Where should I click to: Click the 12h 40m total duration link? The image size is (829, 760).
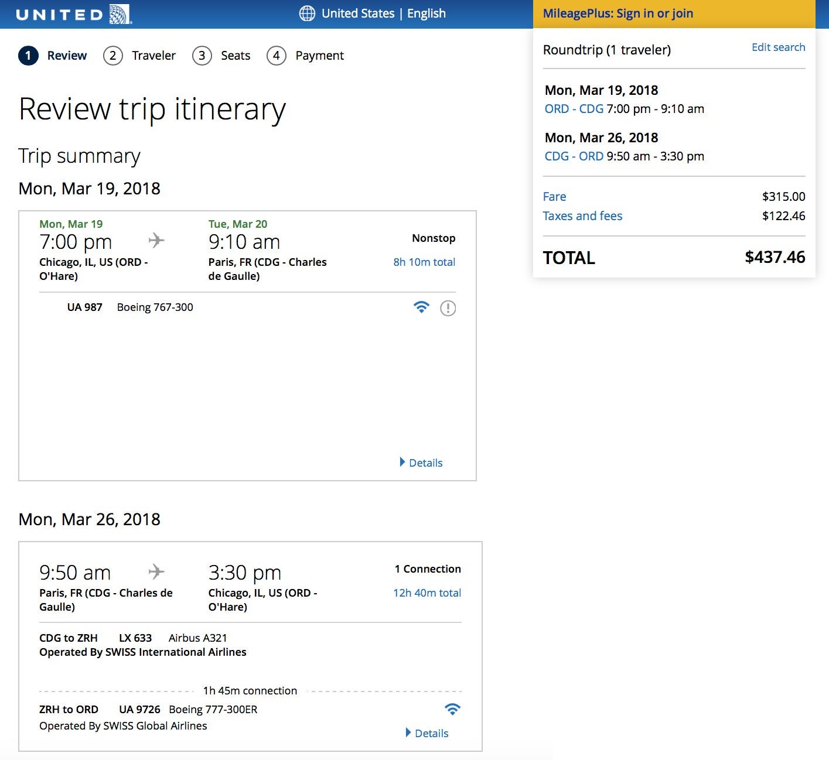click(x=427, y=593)
